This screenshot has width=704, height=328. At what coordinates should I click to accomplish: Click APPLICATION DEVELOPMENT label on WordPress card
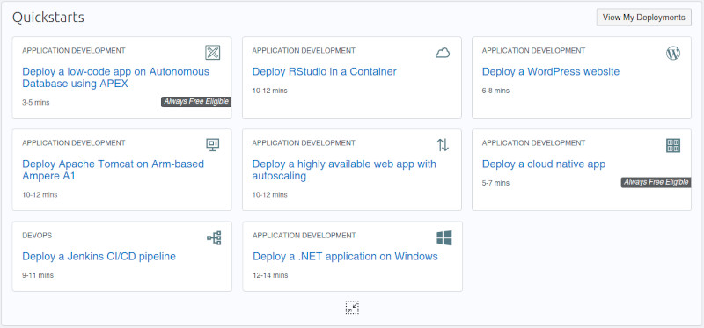tap(534, 51)
